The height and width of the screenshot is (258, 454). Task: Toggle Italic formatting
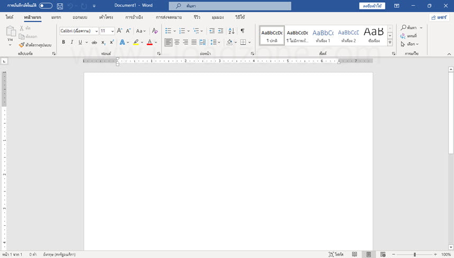pyautogui.click(x=72, y=42)
